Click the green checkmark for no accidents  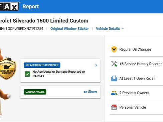pos(27,74)
